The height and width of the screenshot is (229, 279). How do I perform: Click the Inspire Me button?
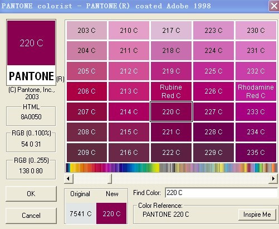tap(257, 215)
